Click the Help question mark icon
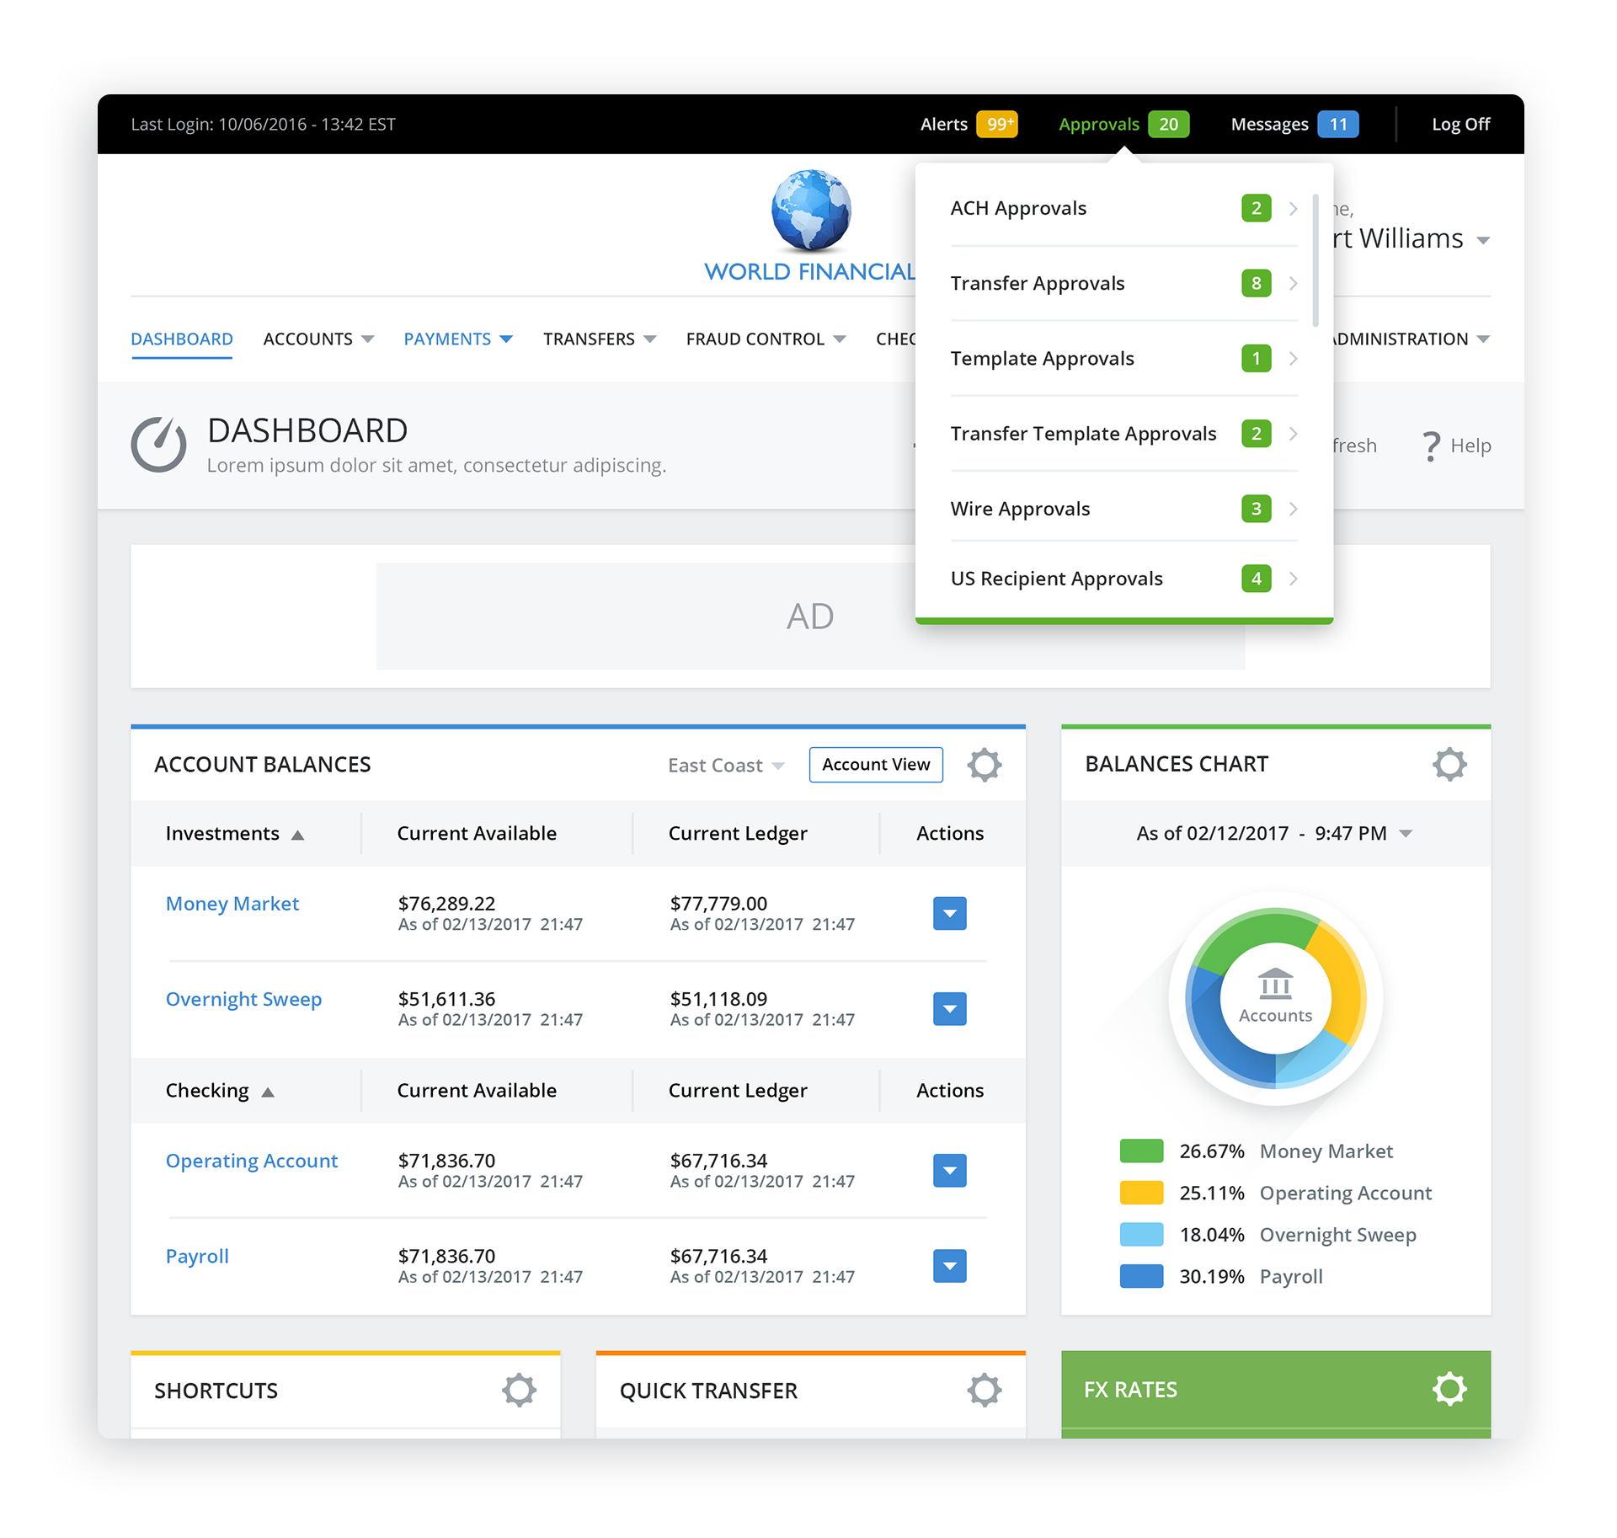 pyautogui.click(x=1431, y=446)
